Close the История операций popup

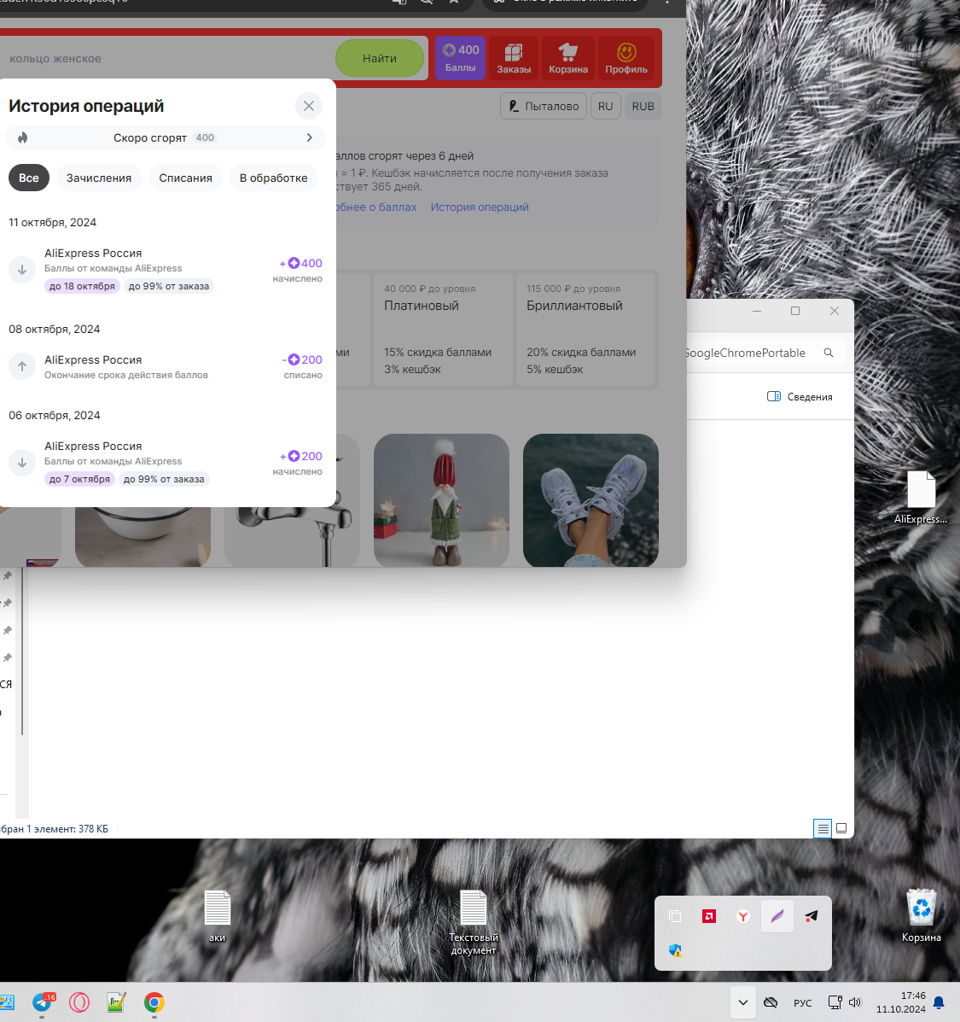309,106
